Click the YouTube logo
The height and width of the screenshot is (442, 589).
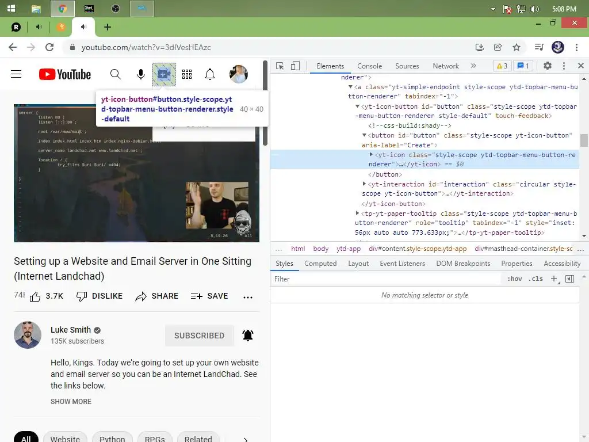coord(65,74)
